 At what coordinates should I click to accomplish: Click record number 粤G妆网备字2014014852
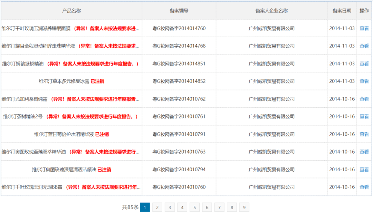point(179,81)
